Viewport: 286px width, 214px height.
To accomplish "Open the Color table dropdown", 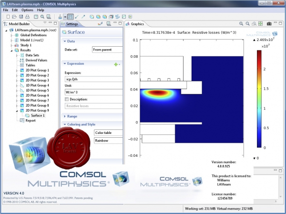I will 108,132.
